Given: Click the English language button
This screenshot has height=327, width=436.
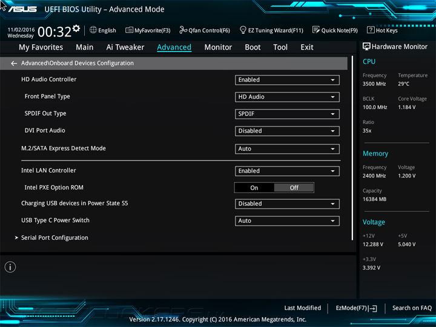Looking at the screenshot, I should click(107, 30).
